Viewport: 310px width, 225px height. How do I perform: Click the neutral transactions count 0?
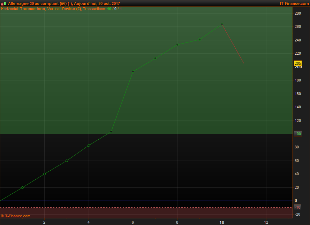coord(115,9)
